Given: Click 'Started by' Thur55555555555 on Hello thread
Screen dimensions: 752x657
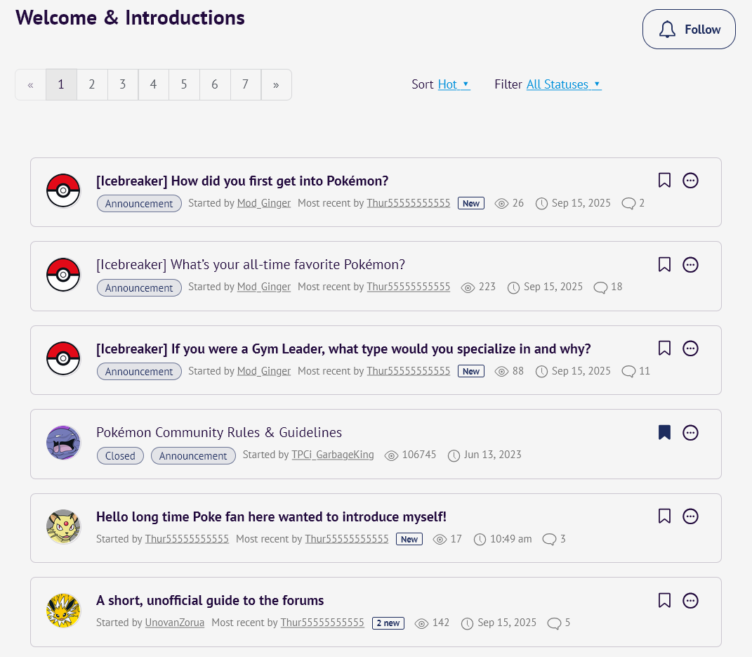Looking at the screenshot, I should (x=187, y=540).
